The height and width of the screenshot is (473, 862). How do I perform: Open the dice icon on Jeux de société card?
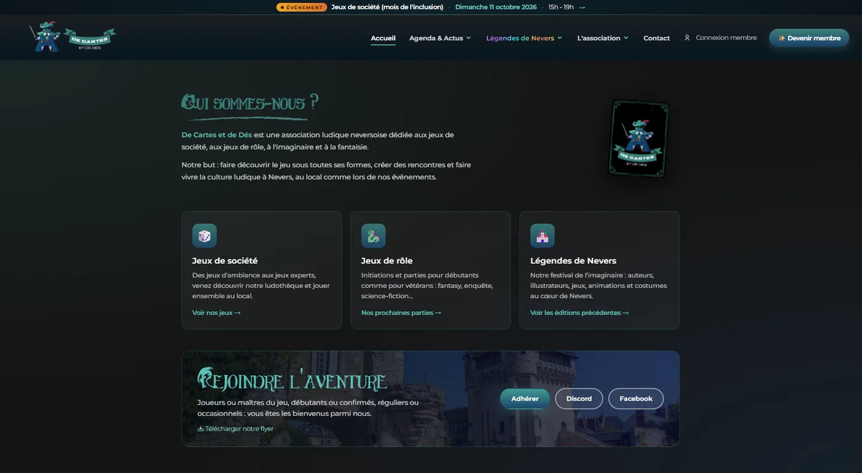click(204, 236)
